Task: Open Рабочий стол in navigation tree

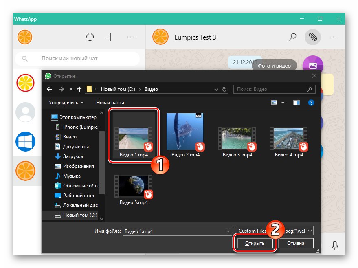Action: coord(75,196)
